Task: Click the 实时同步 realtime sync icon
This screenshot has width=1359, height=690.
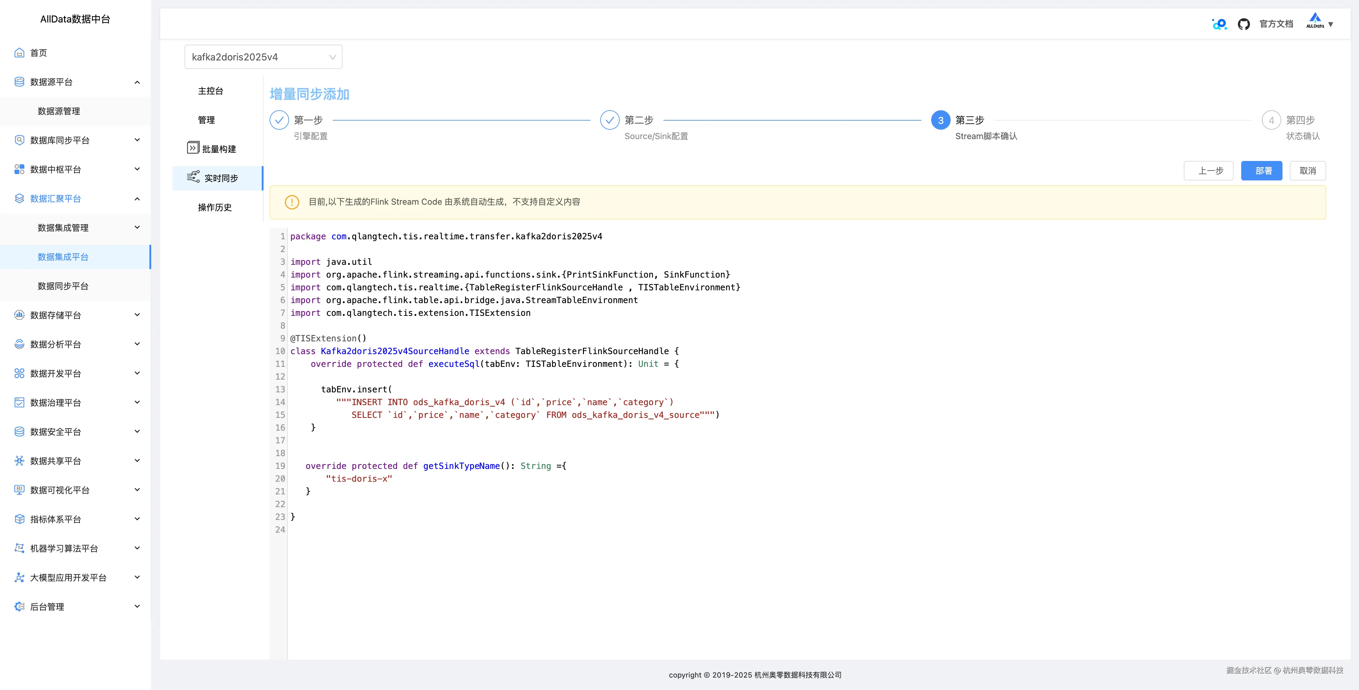Action: click(193, 177)
